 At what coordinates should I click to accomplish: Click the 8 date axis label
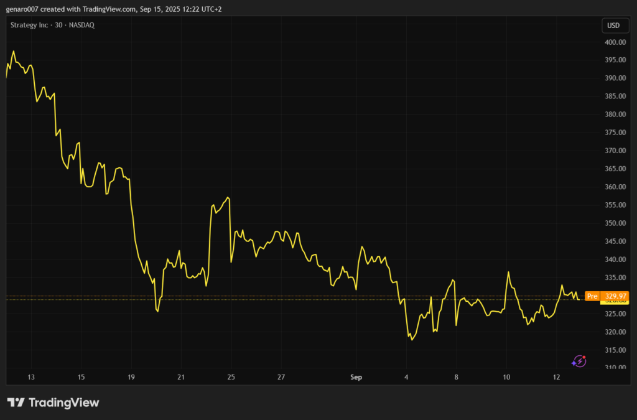tap(457, 377)
